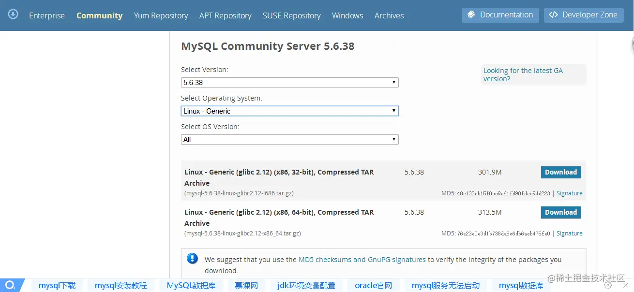Select the Community tab

[100, 15]
